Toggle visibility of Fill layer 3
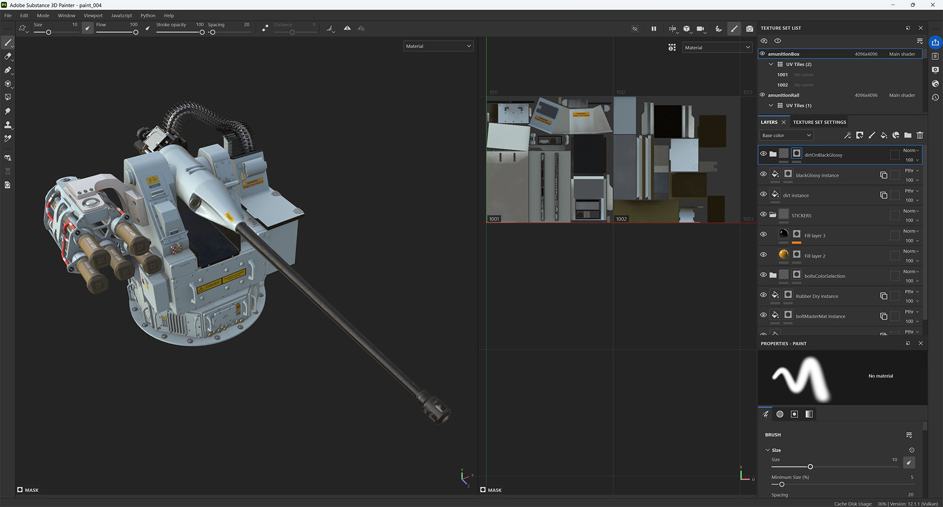The image size is (943, 507). pos(763,234)
